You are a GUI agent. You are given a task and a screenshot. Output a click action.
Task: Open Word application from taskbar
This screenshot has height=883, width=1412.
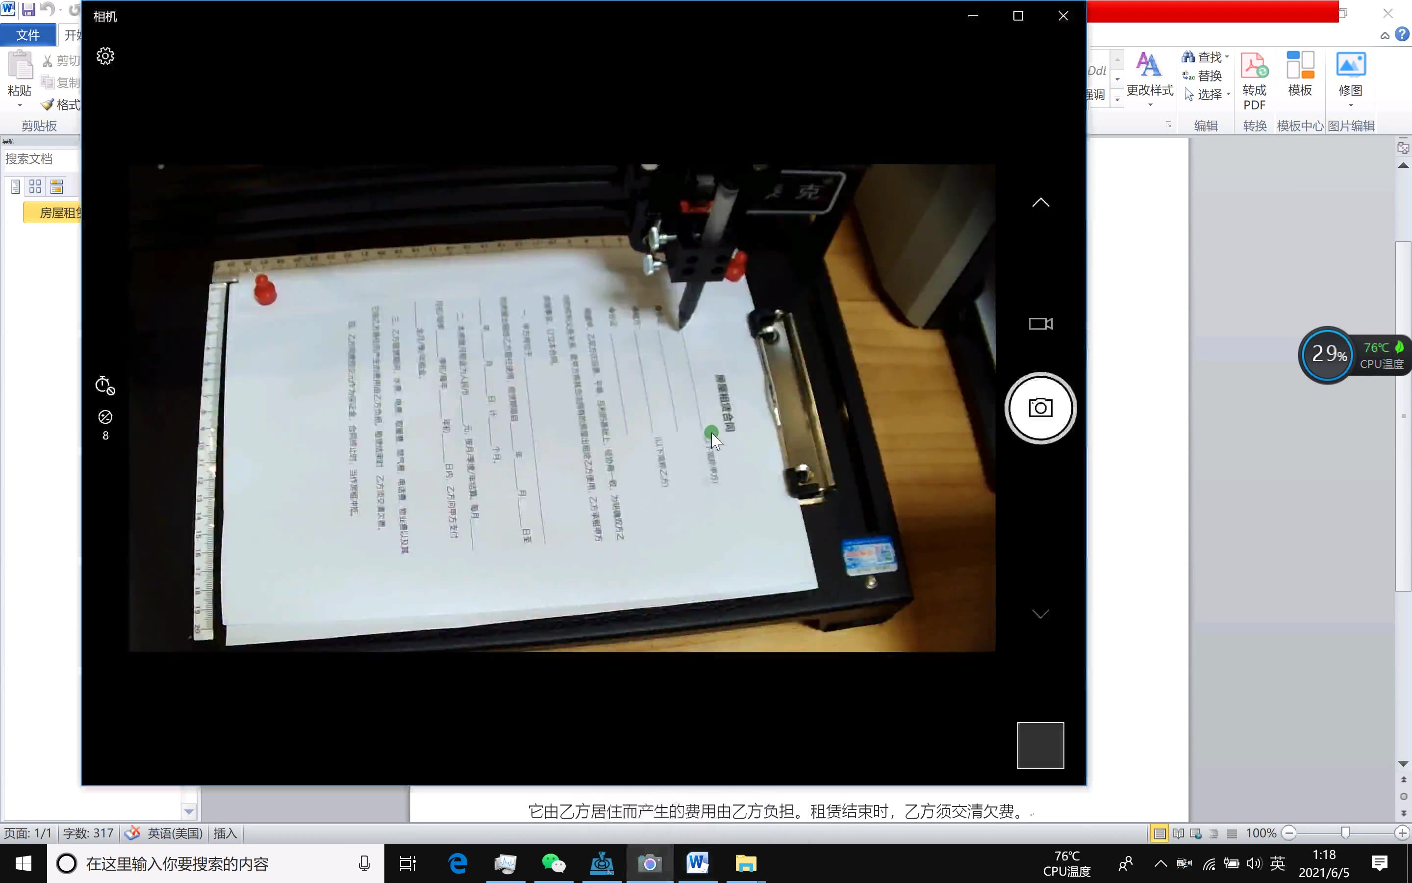click(698, 864)
